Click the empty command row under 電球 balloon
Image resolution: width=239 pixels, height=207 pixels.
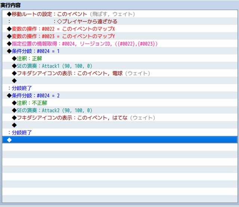(120, 81)
